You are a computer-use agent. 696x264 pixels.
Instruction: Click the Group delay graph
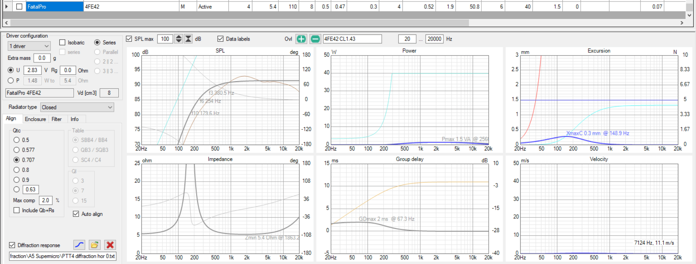tap(410, 208)
